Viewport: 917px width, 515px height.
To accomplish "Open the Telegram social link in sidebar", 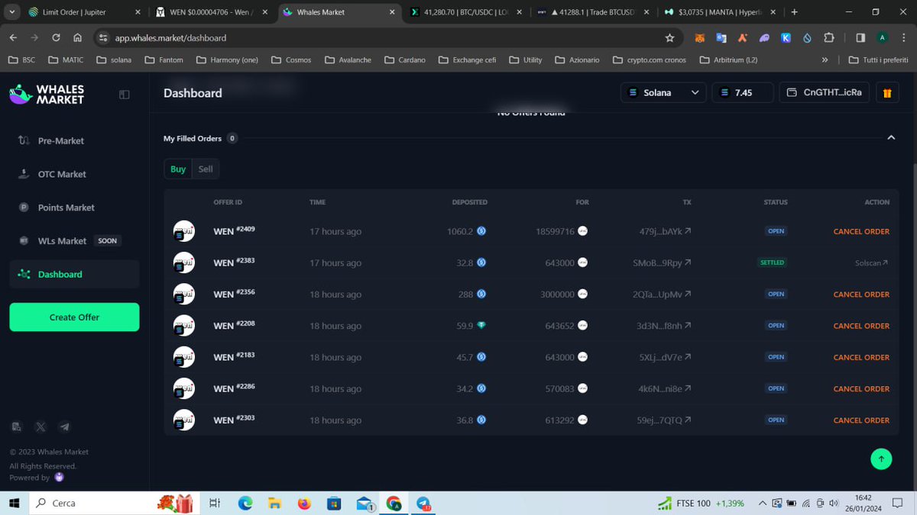I will coord(64,427).
